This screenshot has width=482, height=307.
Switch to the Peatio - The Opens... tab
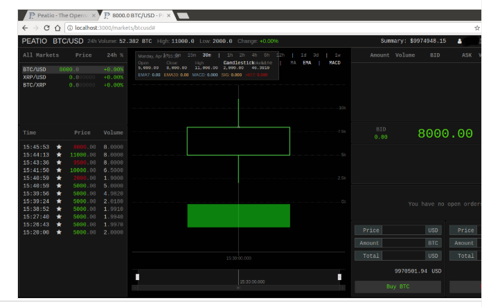62,15
